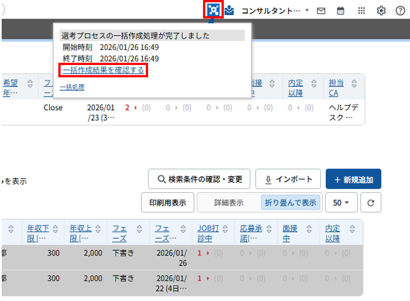This screenshot has width=410, height=301.
Task: Click the インポート button
Action: pos(288,179)
